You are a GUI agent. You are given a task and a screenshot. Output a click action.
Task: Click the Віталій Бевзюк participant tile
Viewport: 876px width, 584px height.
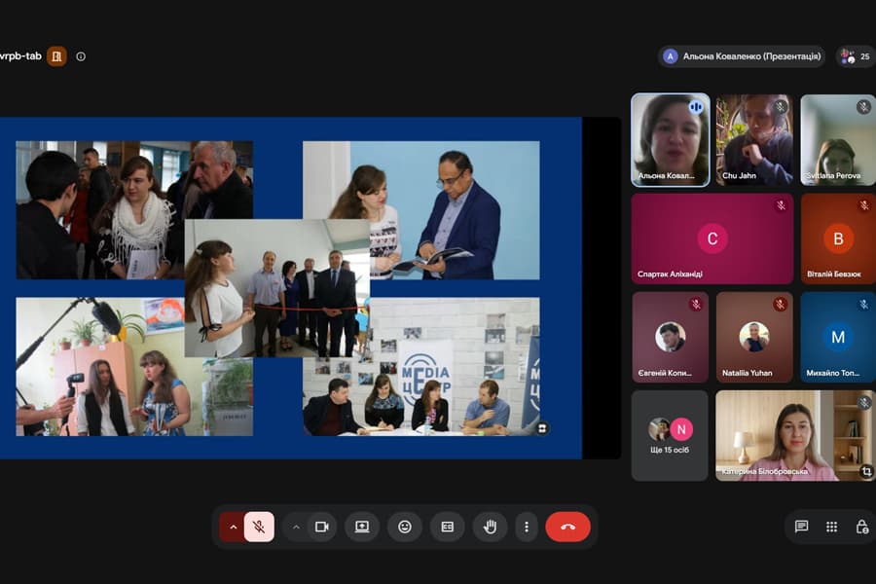pos(838,238)
